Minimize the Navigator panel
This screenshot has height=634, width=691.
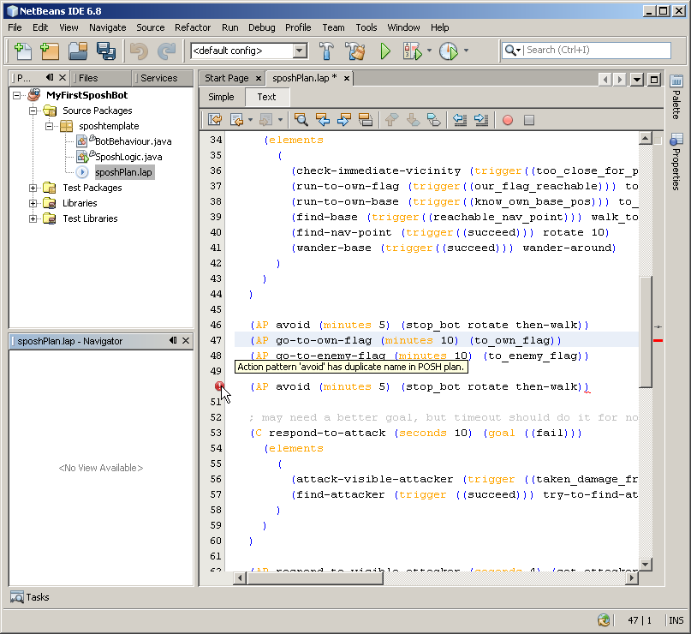coord(173,340)
